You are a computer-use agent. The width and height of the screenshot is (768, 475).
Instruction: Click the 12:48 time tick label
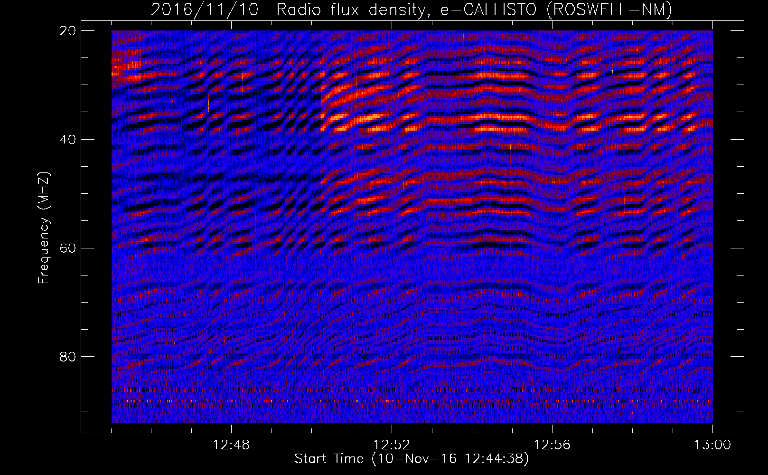click(231, 445)
